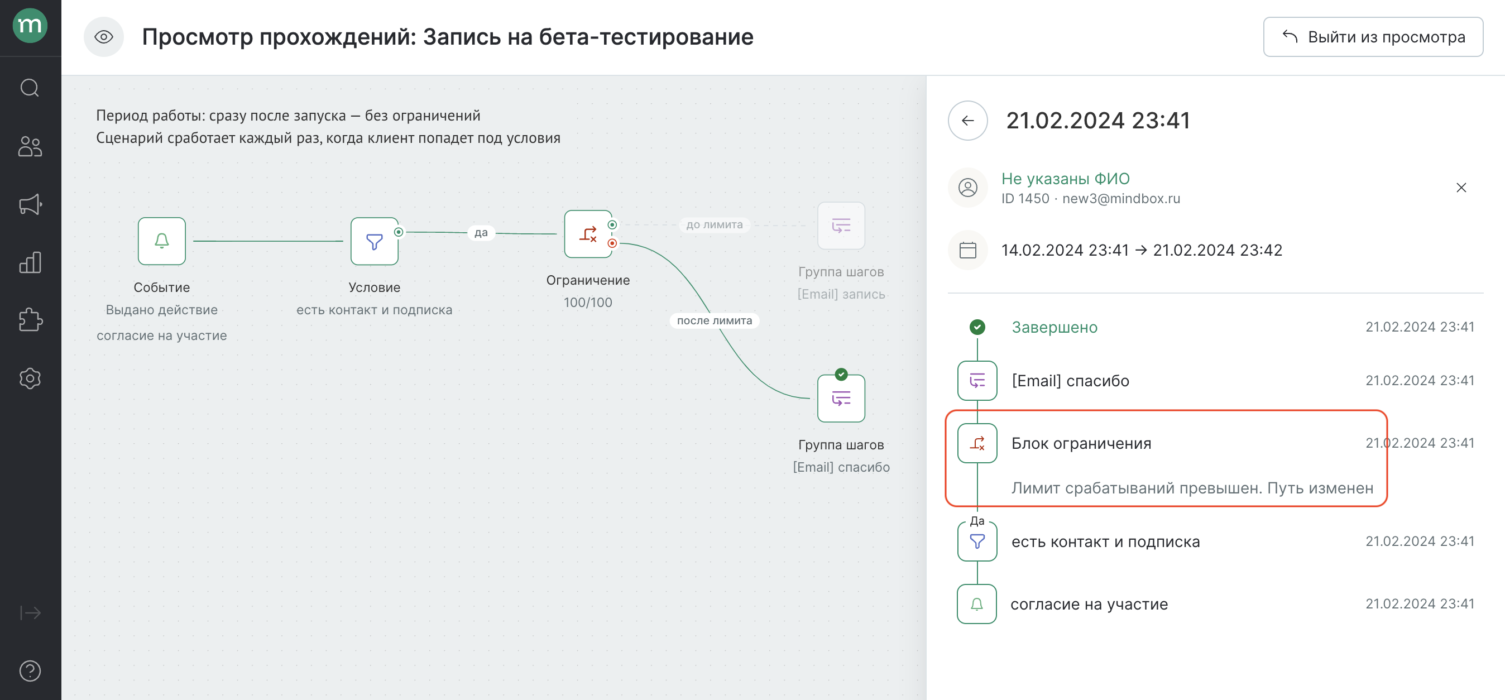This screenshot has height=700, width=1505.
Task: Open customer link Не указаны ФИО
Action: point(1065,179)
